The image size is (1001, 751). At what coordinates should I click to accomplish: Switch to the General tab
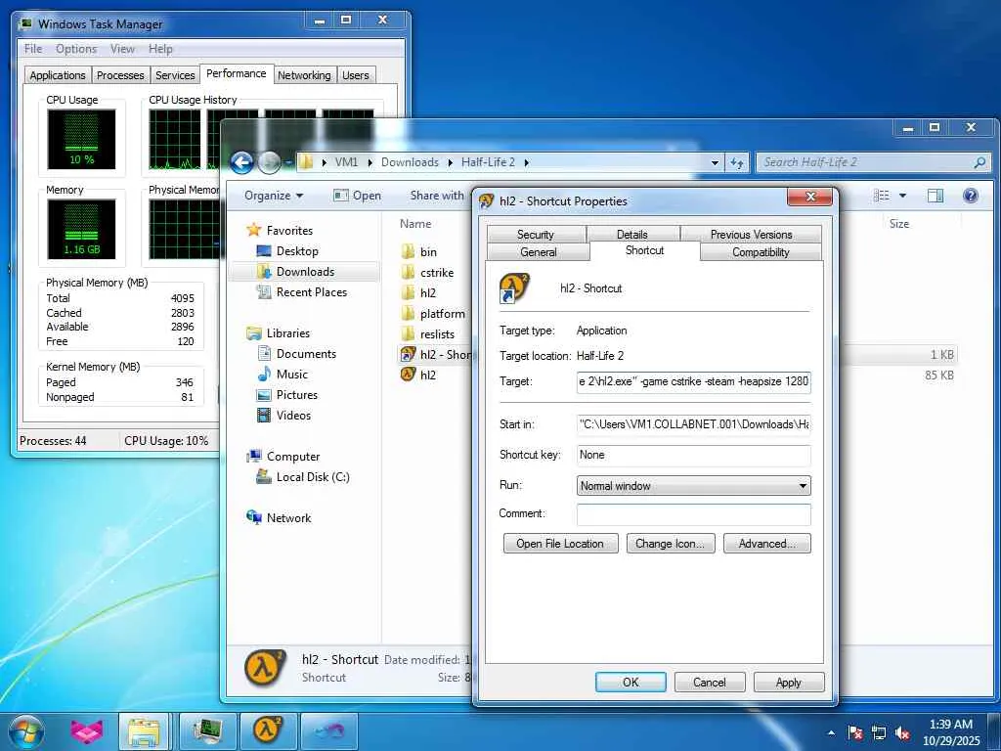(x=539, y=251)
